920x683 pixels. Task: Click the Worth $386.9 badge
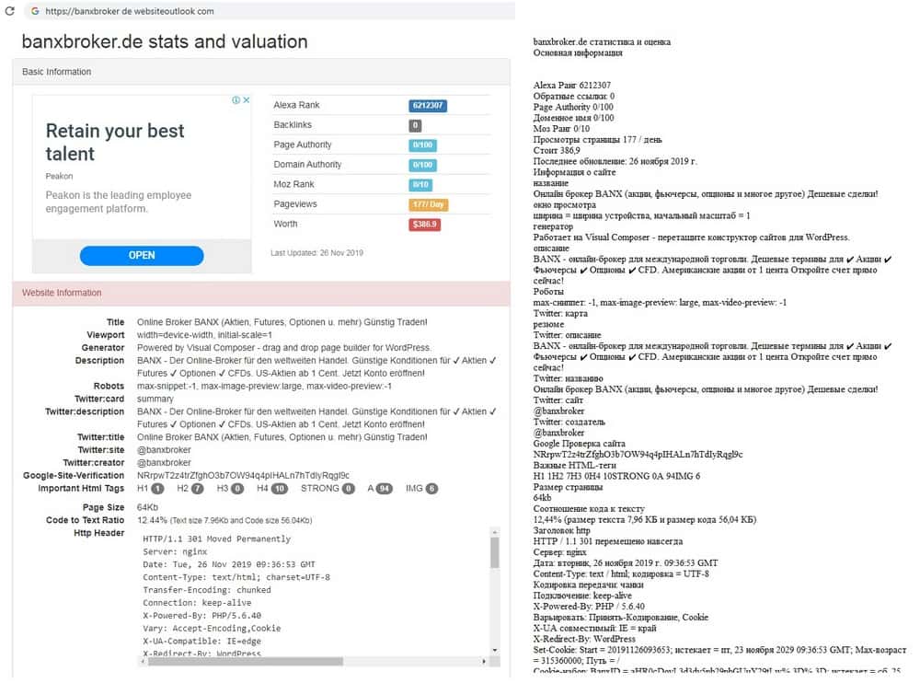click(x=425, y=225)
